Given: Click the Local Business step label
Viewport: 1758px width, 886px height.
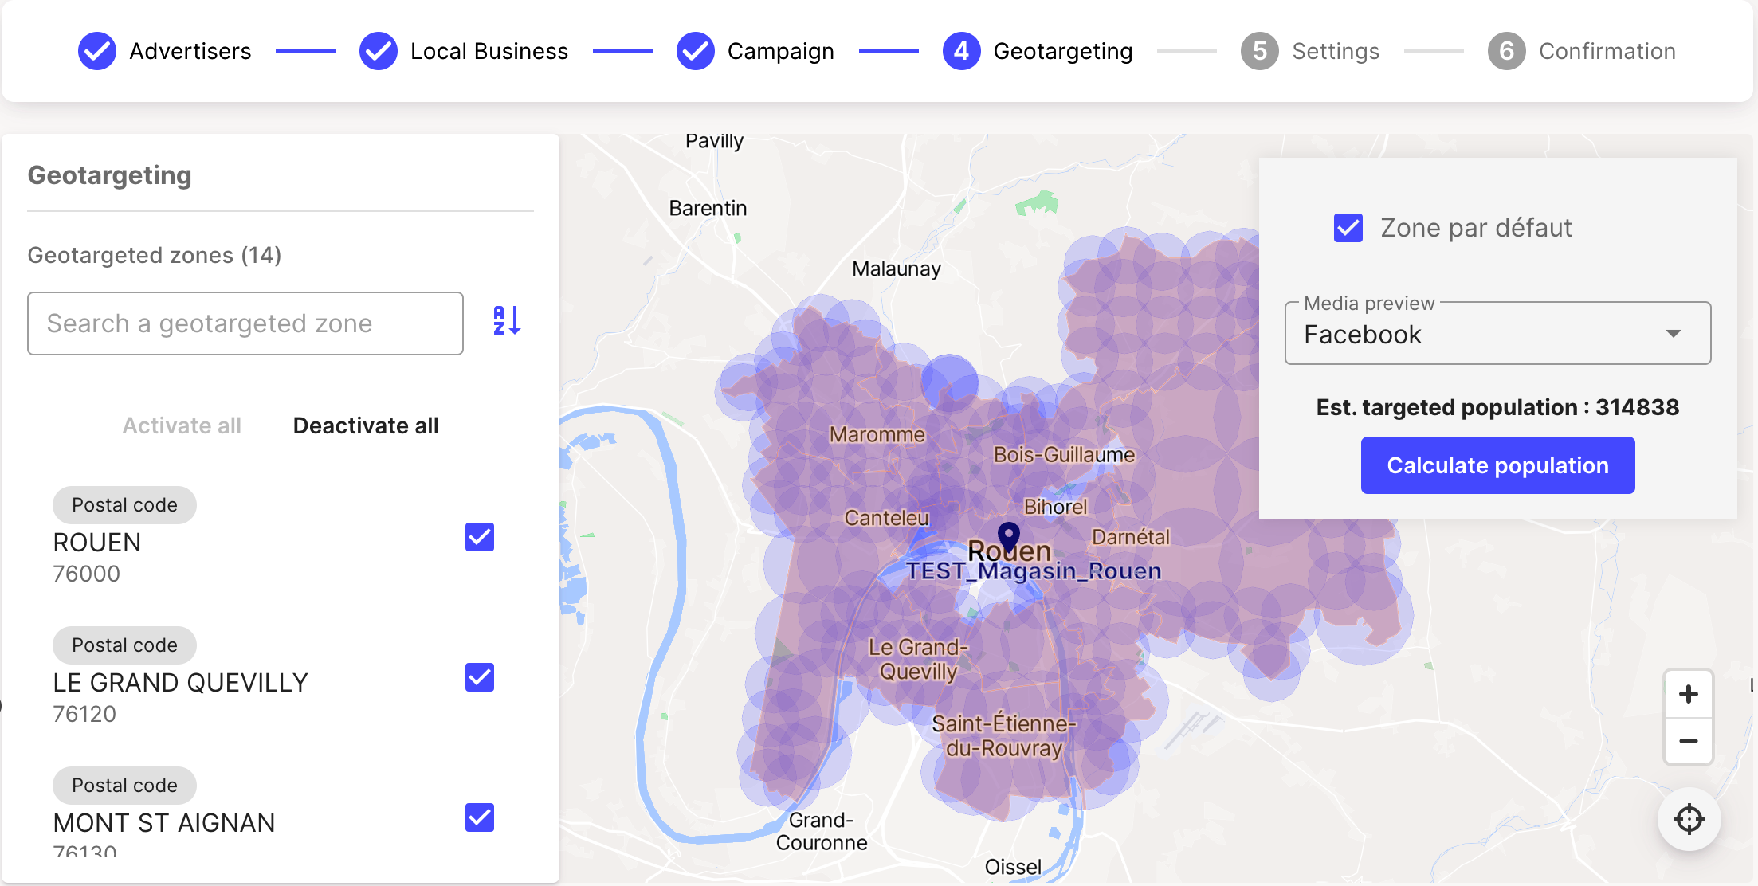Looking at the screenshot, I should [489, 51].
